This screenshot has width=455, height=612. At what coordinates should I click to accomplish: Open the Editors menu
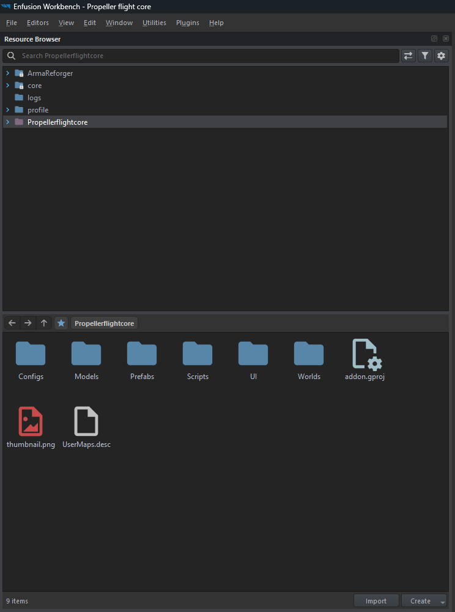click(x=38, y=23)
